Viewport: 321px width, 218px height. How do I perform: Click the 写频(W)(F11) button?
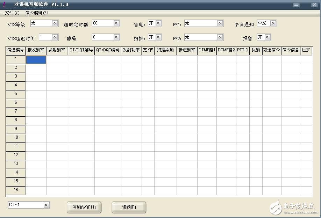84,207
